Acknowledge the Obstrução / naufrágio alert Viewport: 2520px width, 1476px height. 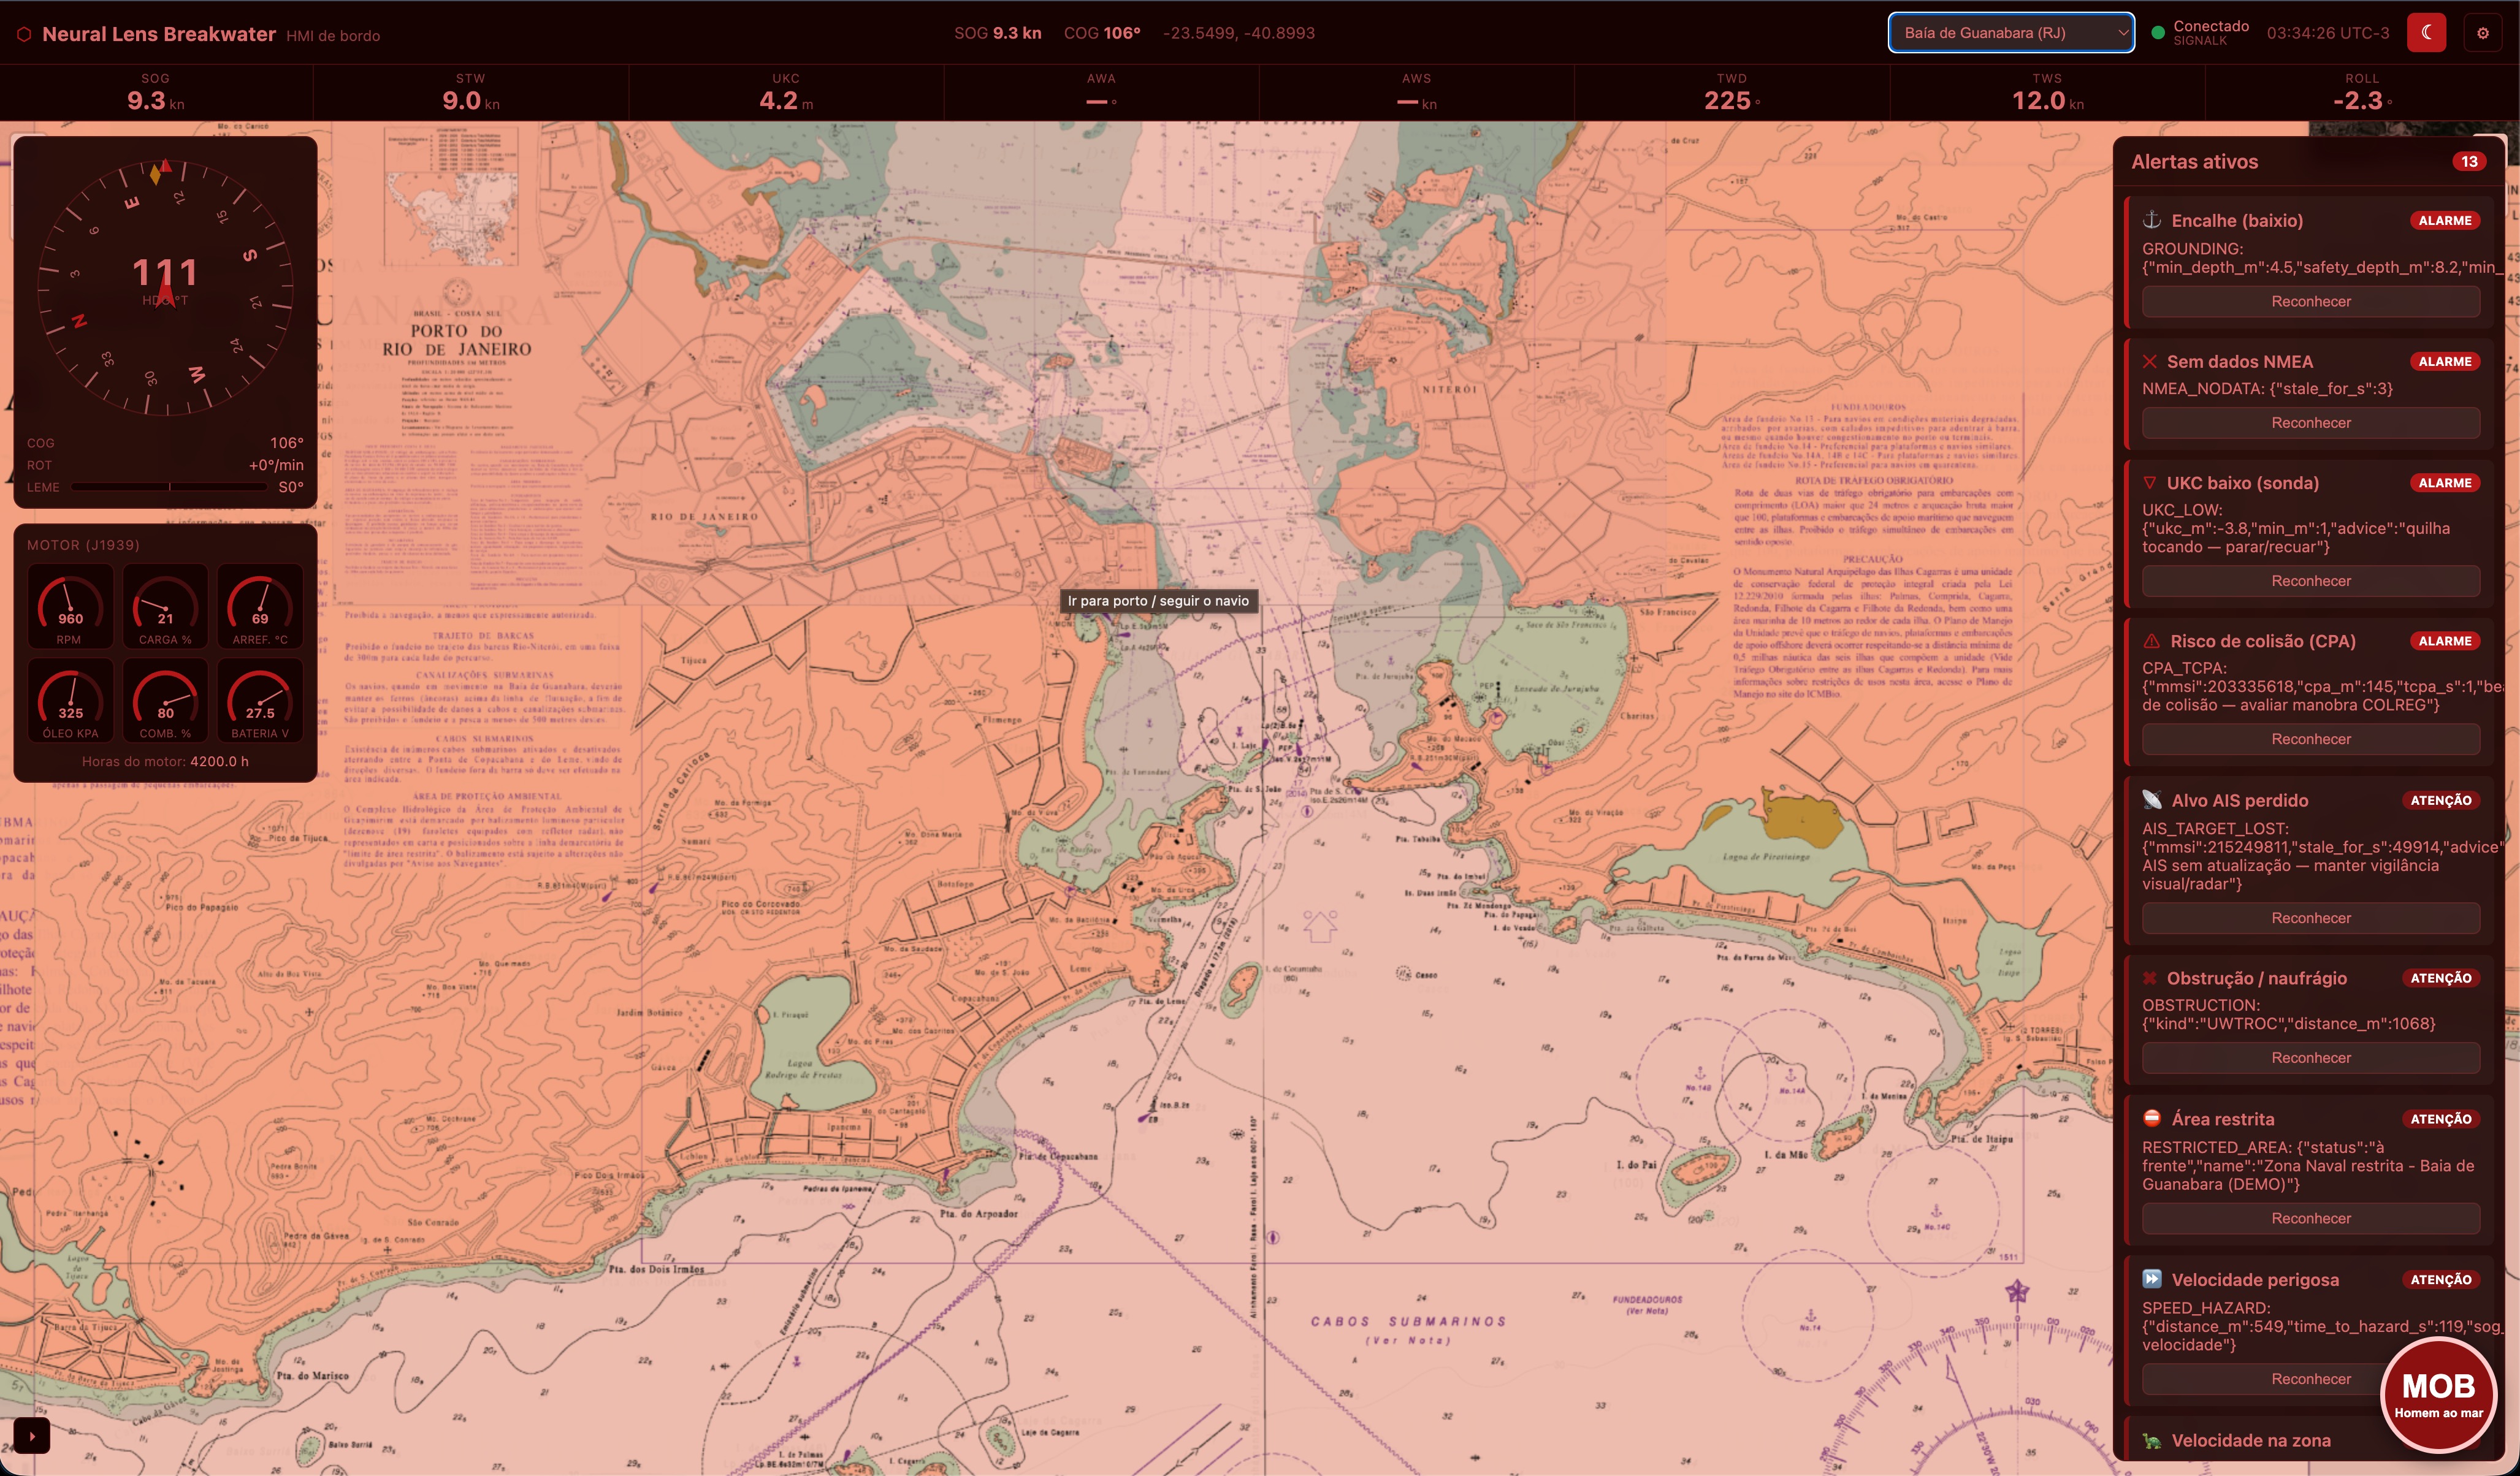point(2311,1058)
